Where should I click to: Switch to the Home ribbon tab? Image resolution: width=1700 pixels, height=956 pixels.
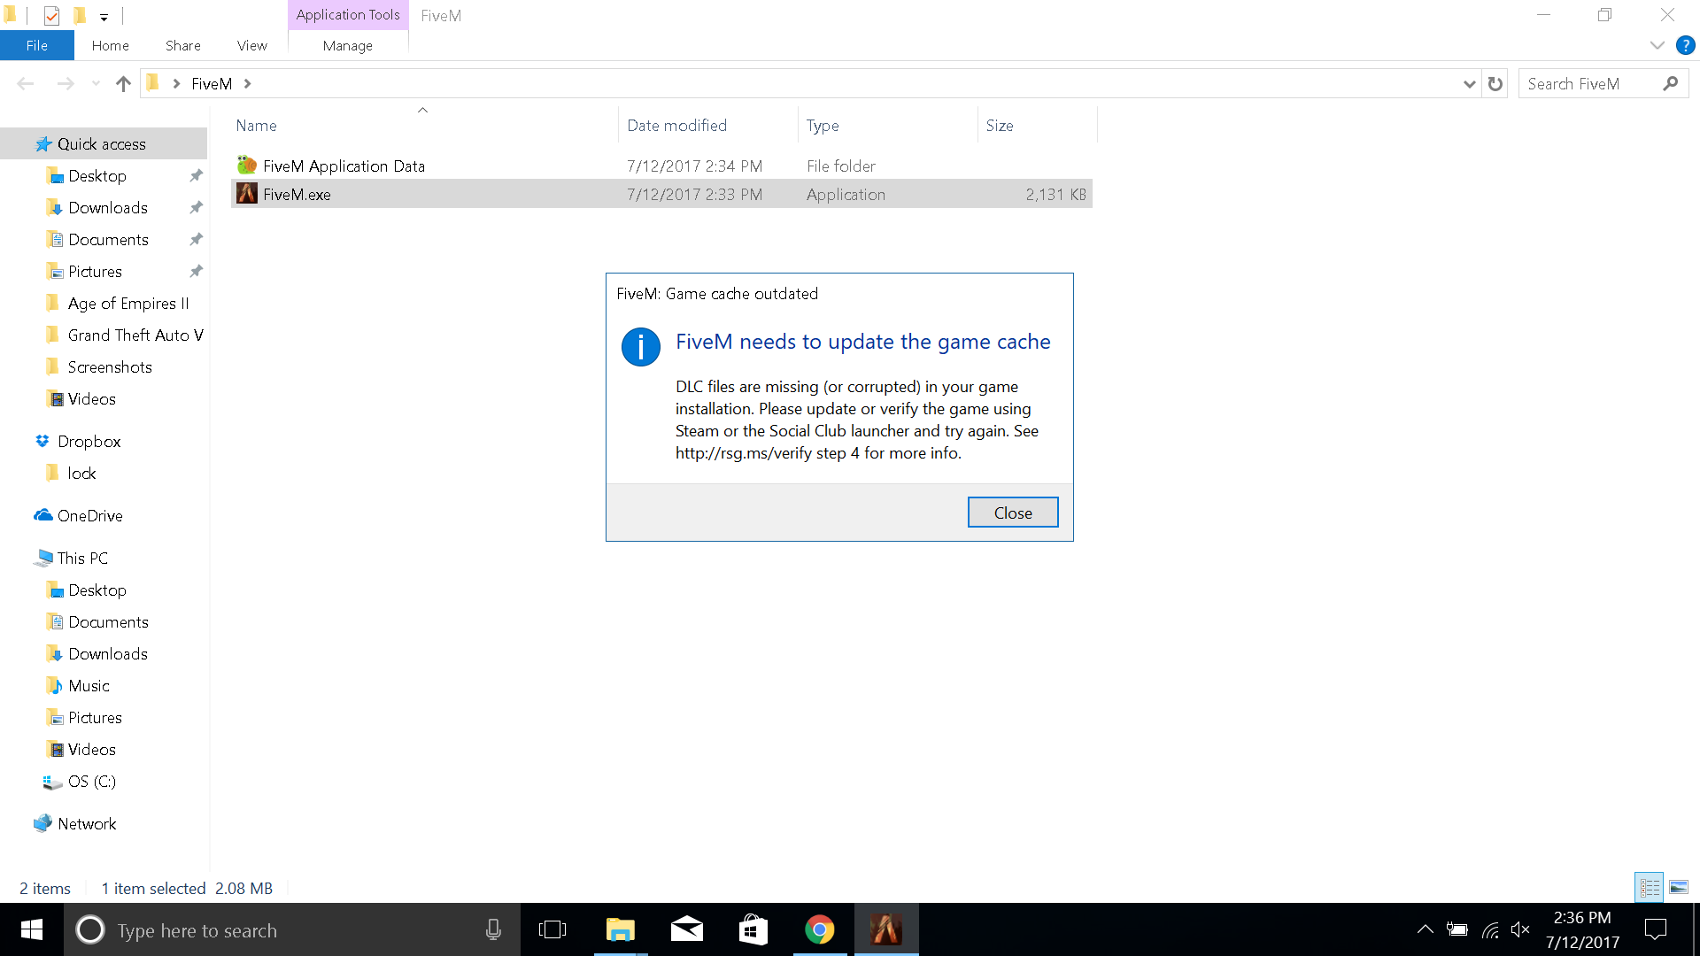(x=110, y=45)
